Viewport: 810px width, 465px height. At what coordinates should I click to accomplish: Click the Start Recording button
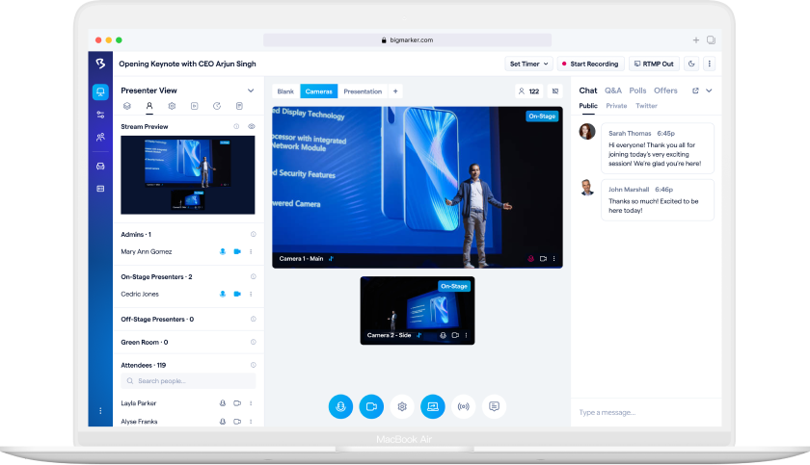[590, 64]
